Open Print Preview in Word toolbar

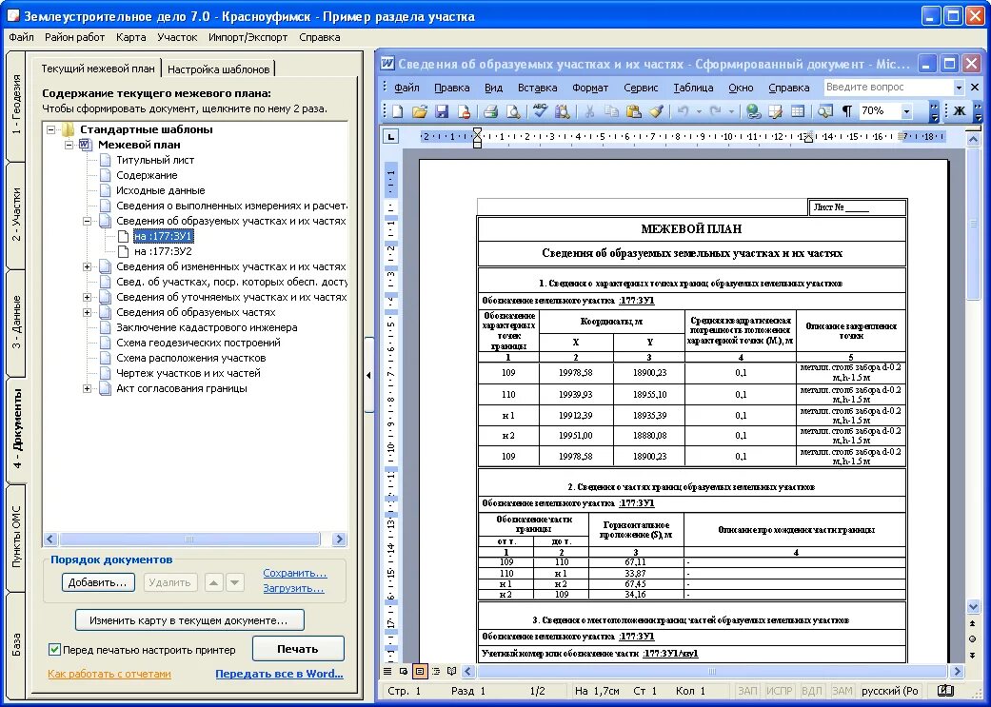pos(513,111)
